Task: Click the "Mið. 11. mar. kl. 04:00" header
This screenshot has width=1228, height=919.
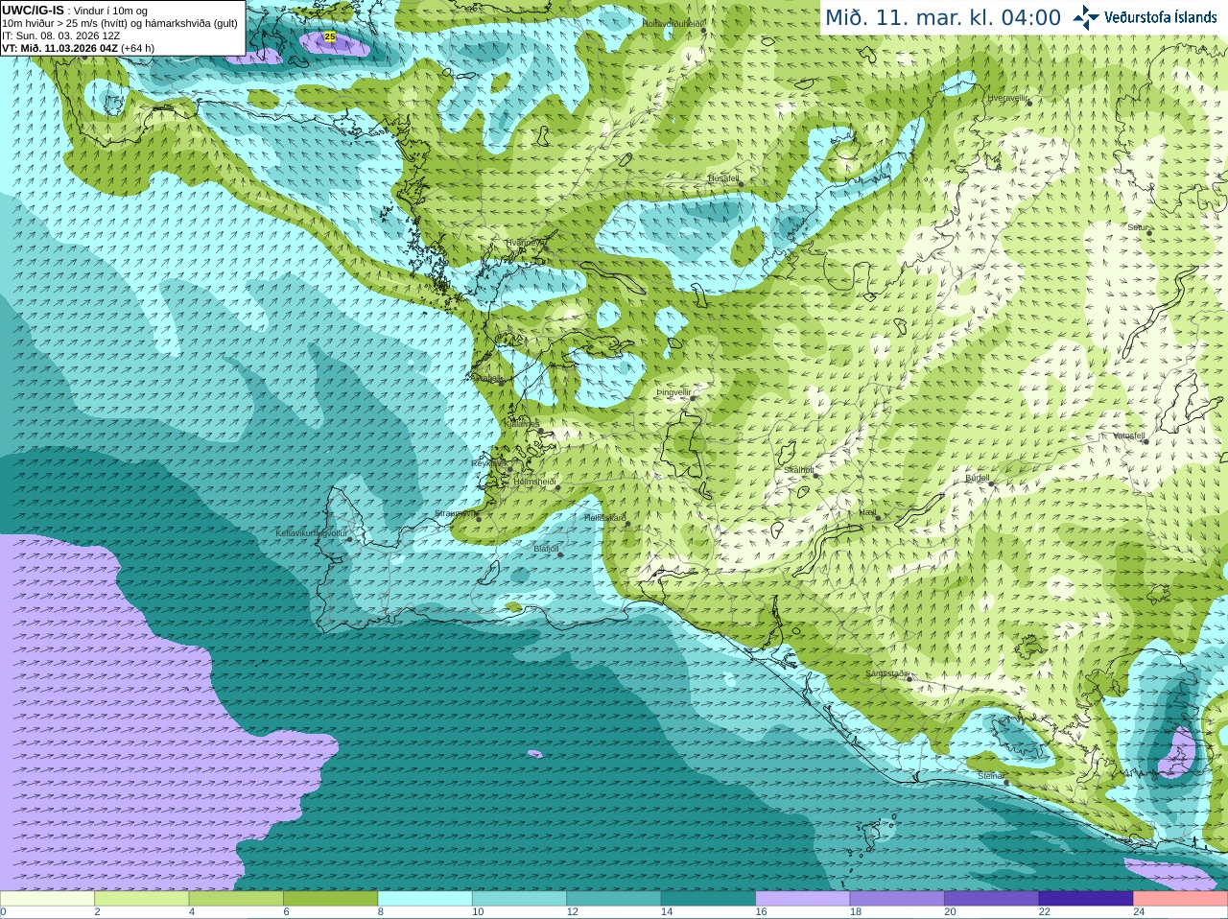Action: point(942,17)
